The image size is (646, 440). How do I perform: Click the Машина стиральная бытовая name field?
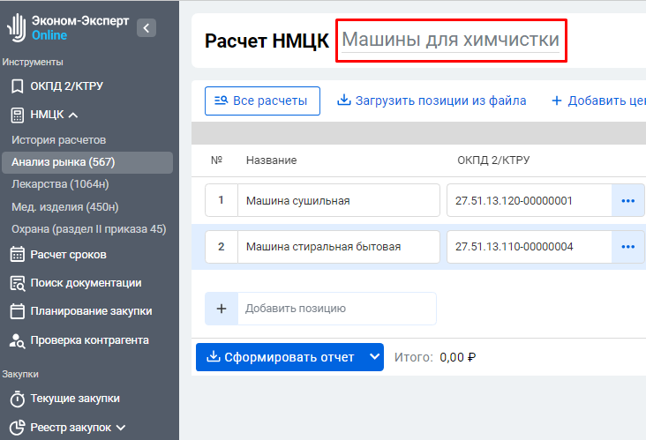click(339, 247)
